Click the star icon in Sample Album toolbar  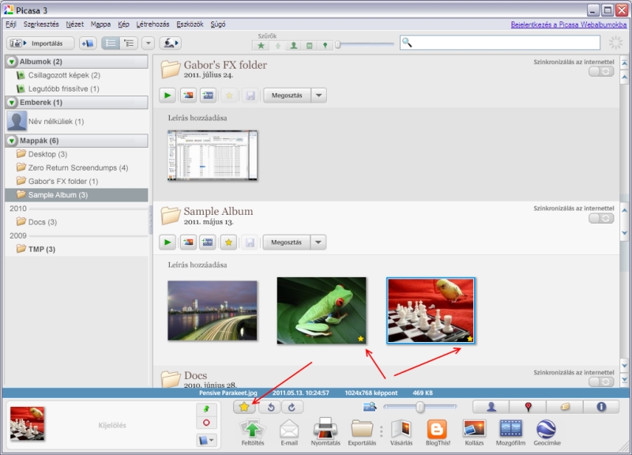(228, 243)
